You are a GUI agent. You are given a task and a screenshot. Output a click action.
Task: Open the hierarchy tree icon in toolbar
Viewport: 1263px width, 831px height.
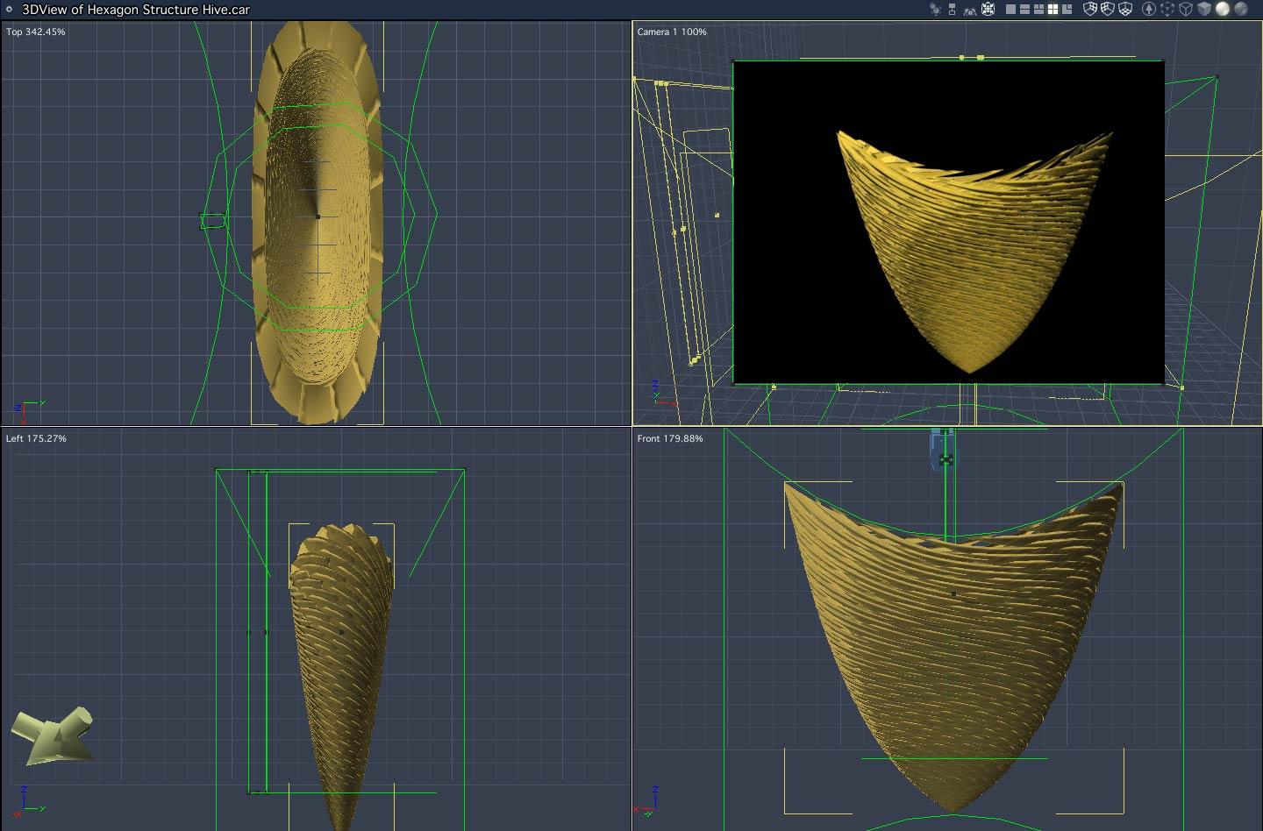(x=953, y=10)
